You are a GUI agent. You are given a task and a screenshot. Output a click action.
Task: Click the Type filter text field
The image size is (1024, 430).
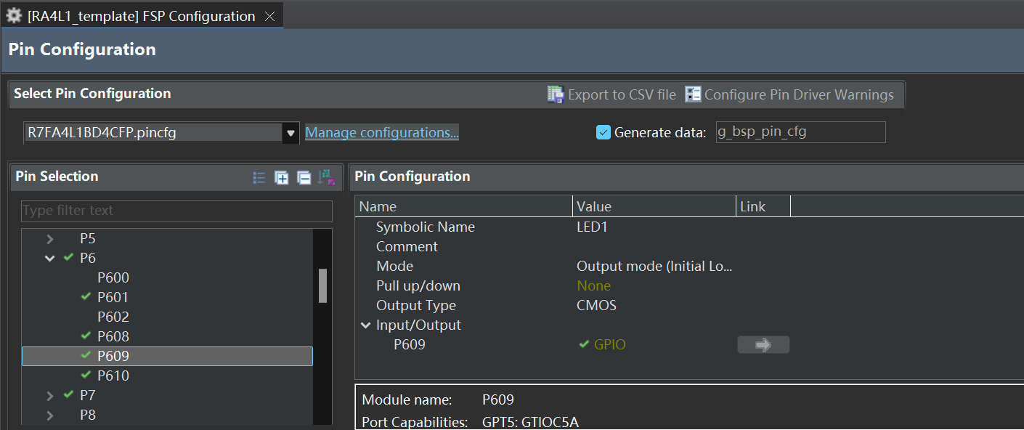pos(176,211)
